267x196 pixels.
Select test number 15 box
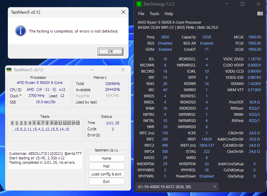(x=78, y=123)
